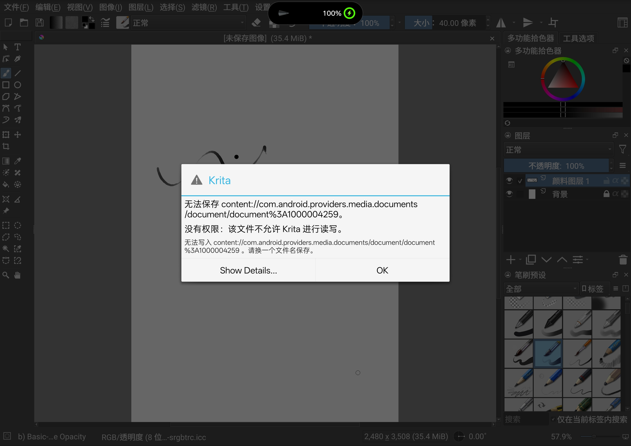Delete layer using trash icon

[x=623, y=260]
